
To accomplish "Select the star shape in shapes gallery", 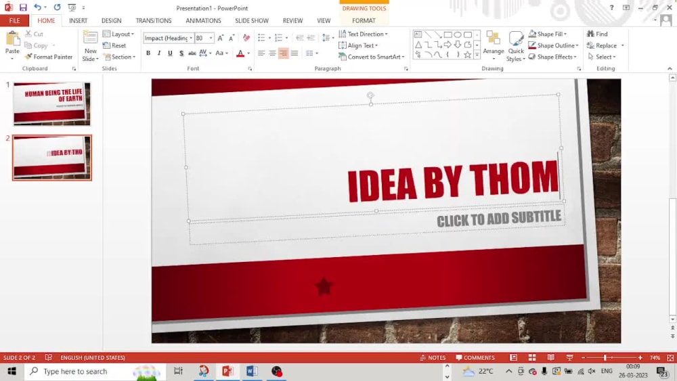I will pos(468,55).
